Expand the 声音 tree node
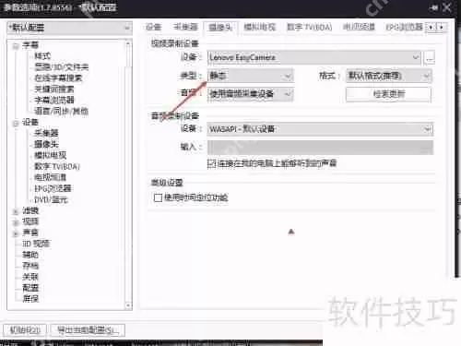Image resolution: width=461 pixels, height=346 pixels. pyautogui.click(x=16, y=233)
